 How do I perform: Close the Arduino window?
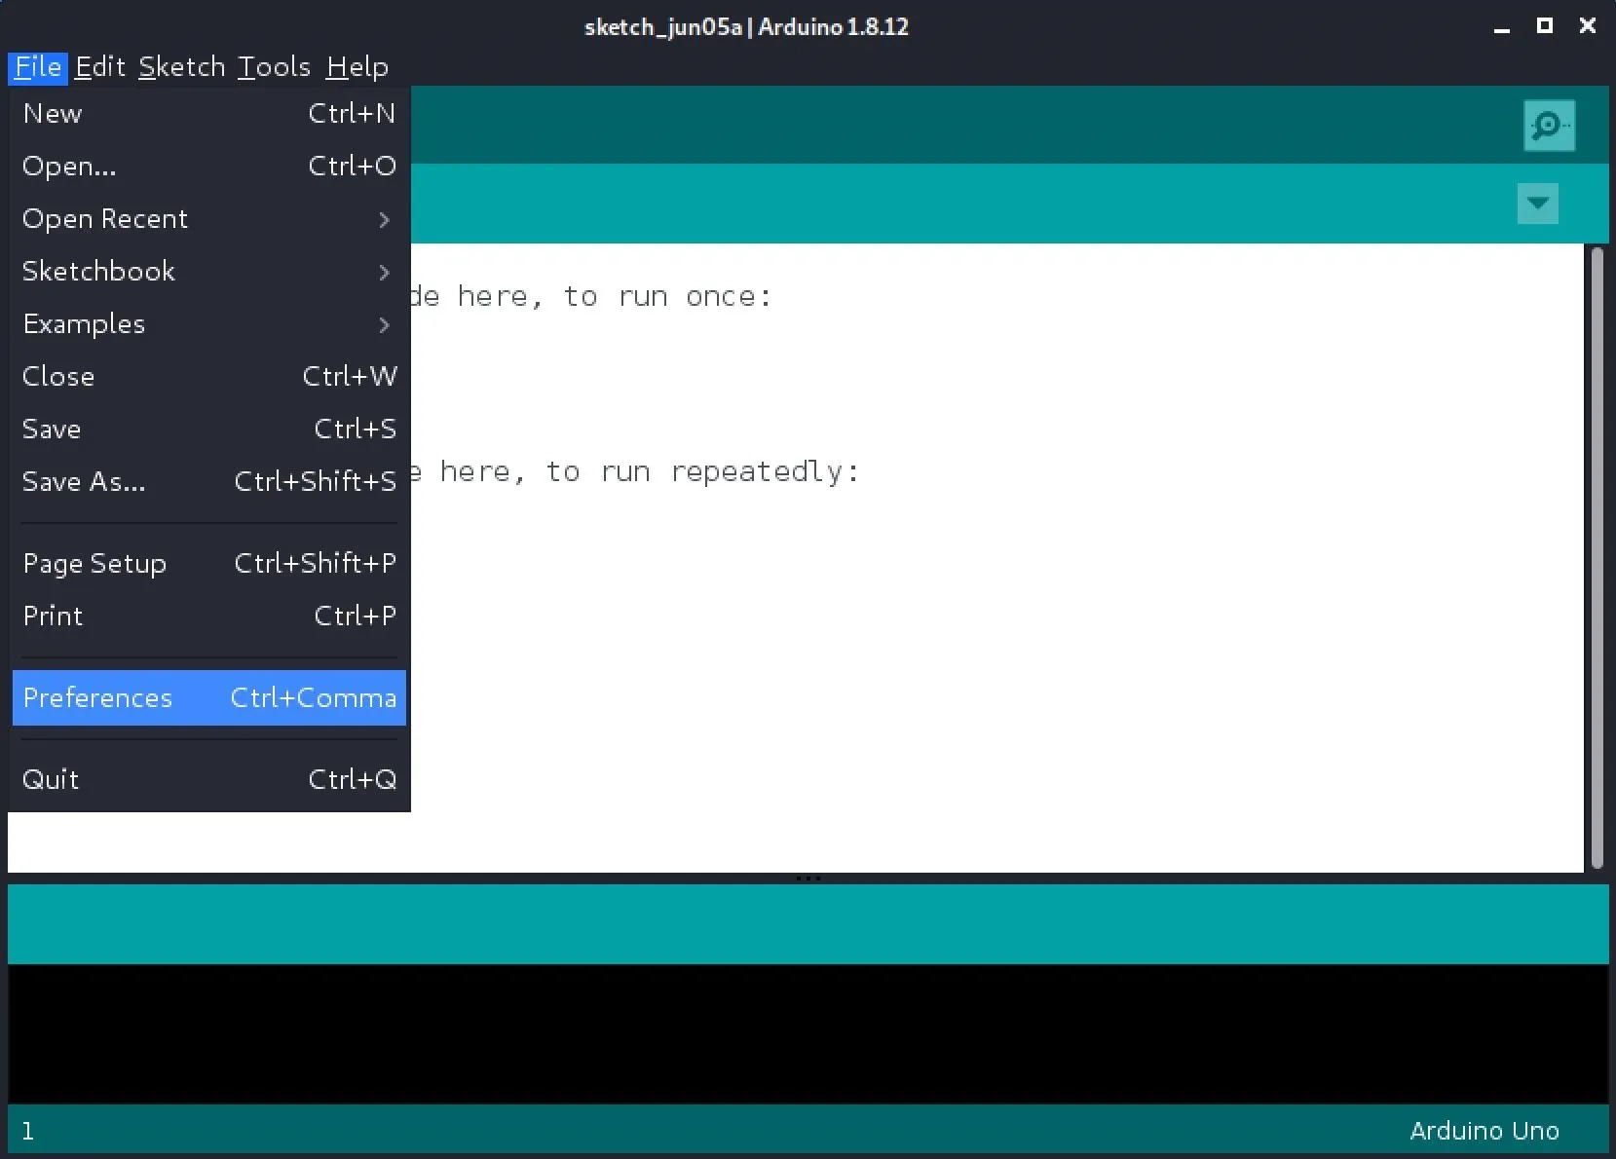click(1587, 26)
